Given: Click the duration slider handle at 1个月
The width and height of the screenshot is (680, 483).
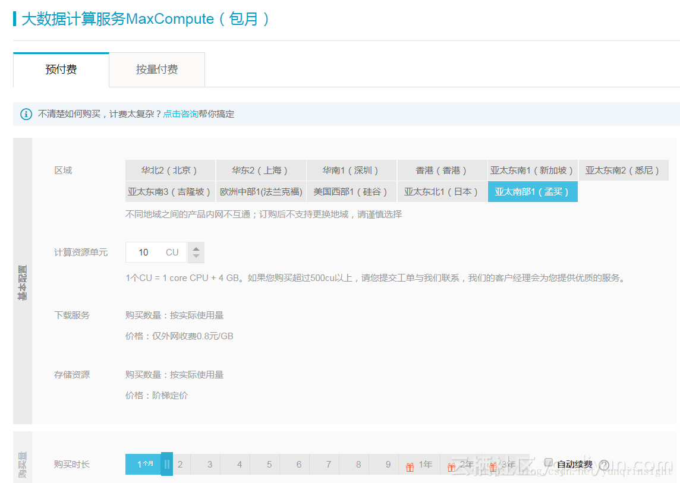Looking at the screenshot, I should coord(166,464).
